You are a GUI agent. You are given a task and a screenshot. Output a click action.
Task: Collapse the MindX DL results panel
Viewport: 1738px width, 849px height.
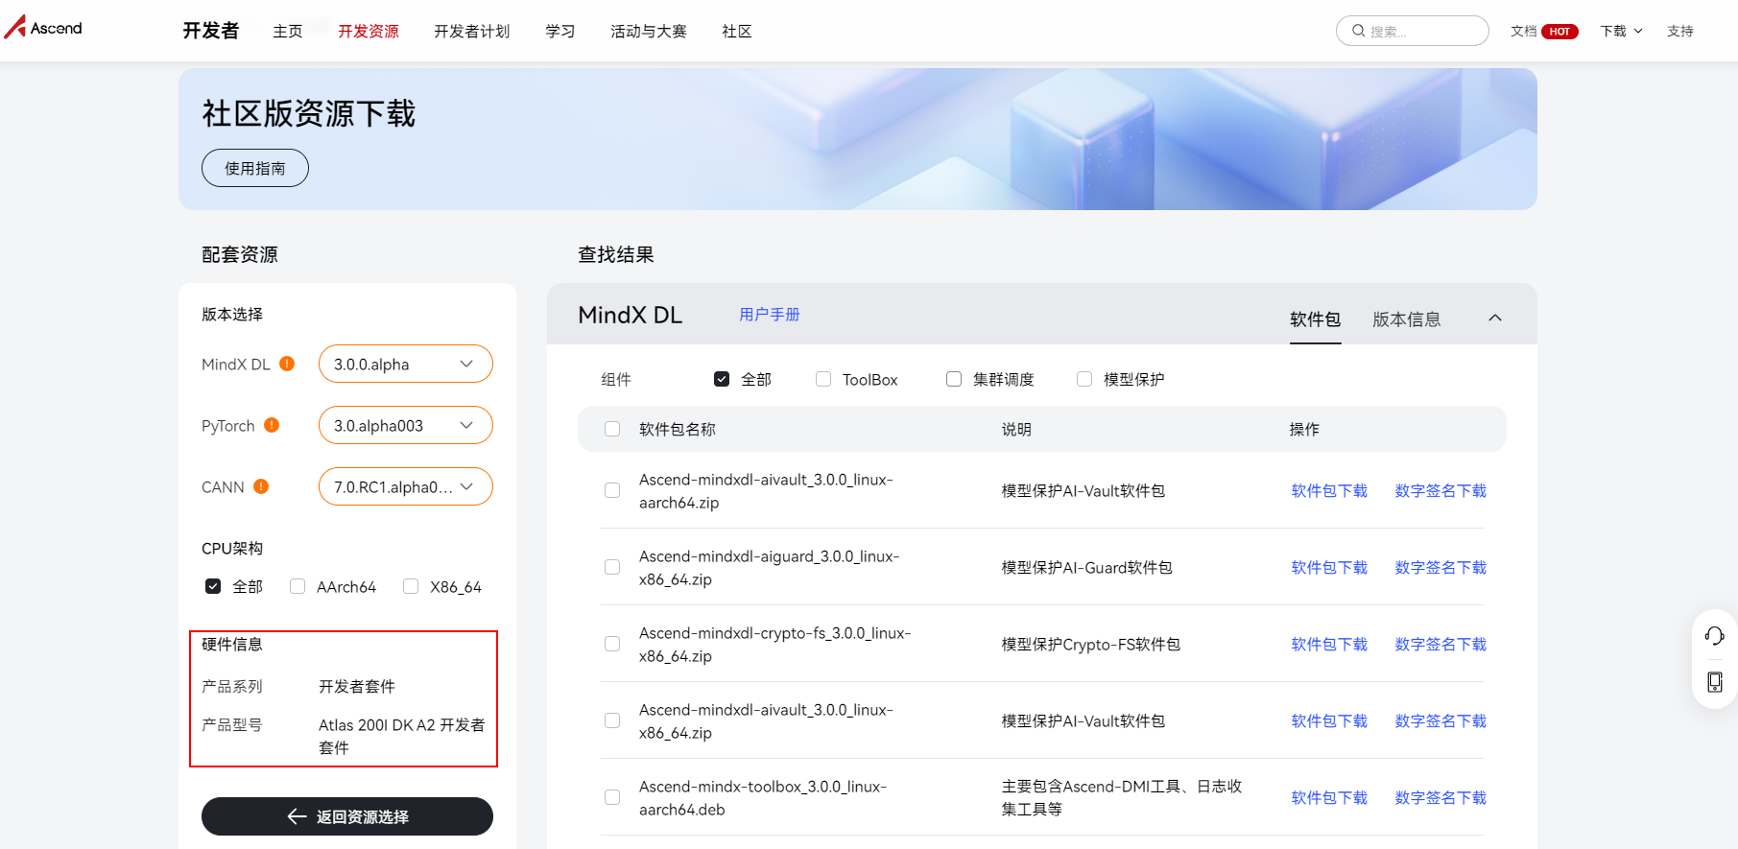[1495, 318]
